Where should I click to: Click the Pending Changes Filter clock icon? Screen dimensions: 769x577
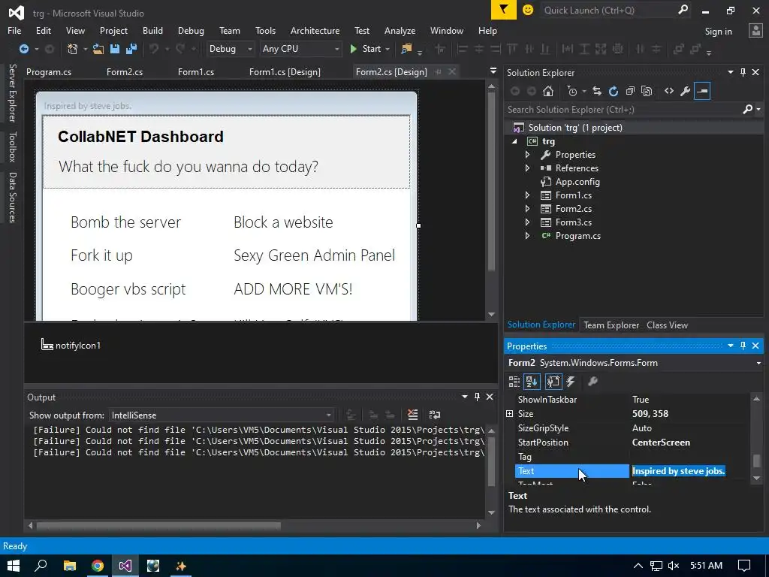coord(571,91)
